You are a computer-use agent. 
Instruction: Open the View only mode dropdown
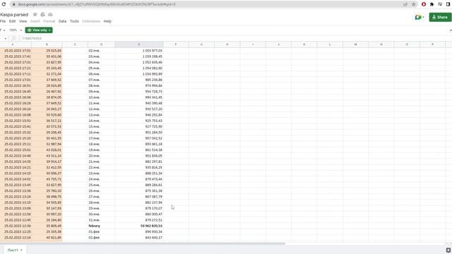click(x=39, y=30)
